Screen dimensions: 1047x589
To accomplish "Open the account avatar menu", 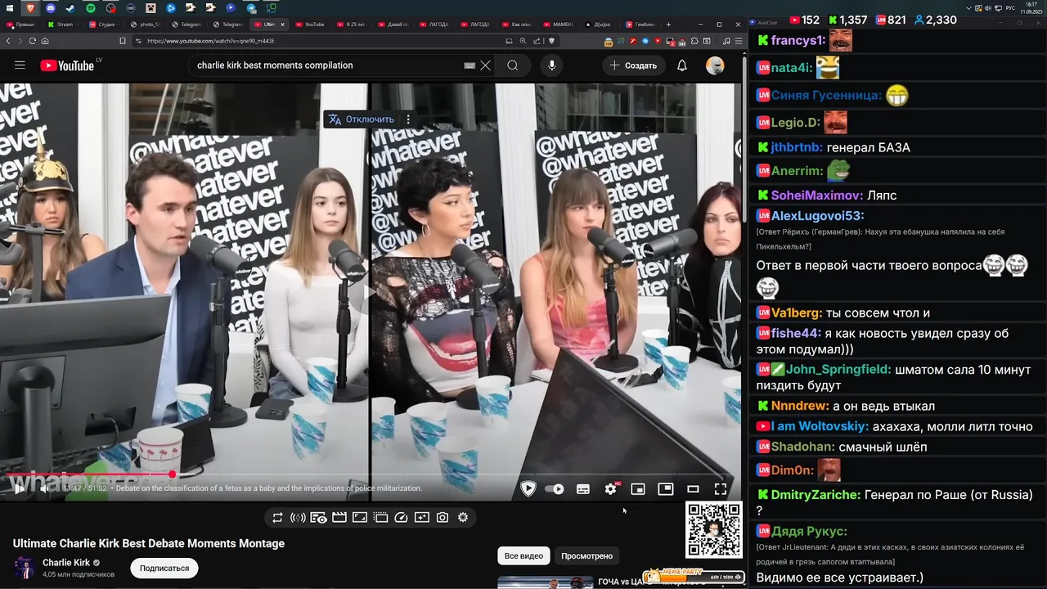I will click(715, 65).
